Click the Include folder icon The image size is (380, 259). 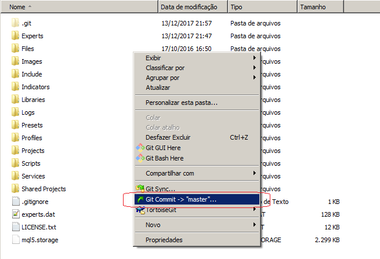[x=15, y=74]
